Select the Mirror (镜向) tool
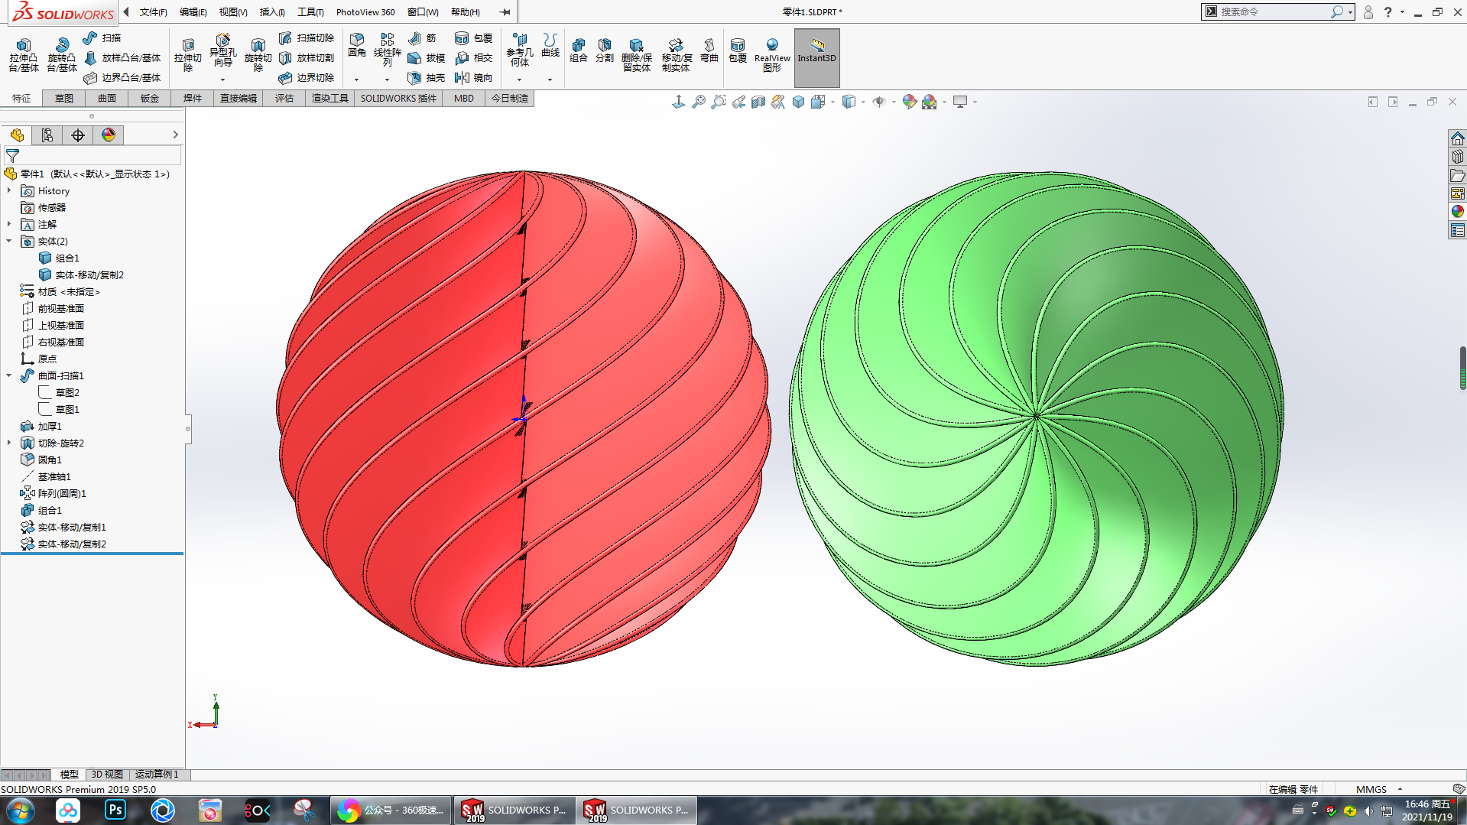Screen dimensions: 1467x825 [x=474, y=77]
